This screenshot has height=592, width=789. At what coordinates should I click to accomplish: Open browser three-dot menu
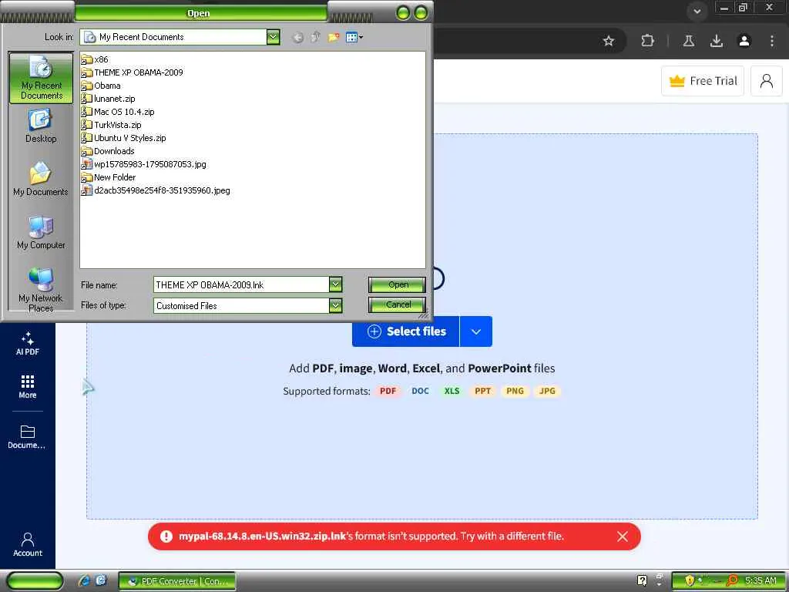pyautogui.click(x=772, y=41)
